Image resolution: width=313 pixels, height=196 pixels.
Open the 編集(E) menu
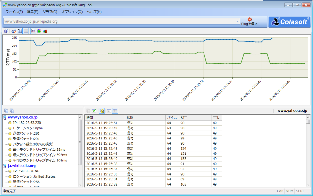(32, 12)
